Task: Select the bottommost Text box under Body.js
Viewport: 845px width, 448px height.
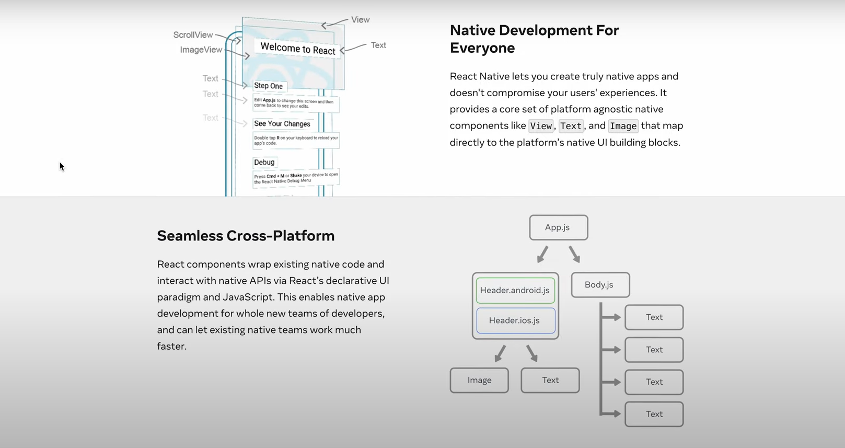Action: (x=654, y=414)
